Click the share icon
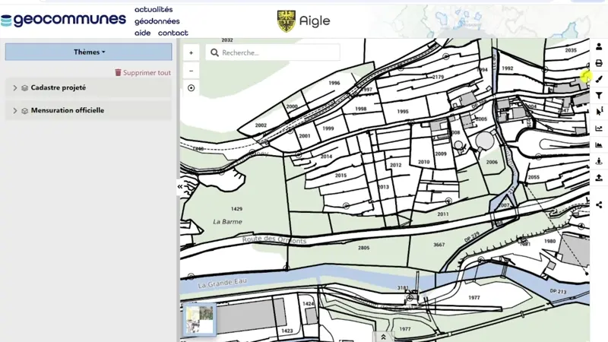Image resolution: width=608 pixels, height=342 pixels. pos(599,204)
